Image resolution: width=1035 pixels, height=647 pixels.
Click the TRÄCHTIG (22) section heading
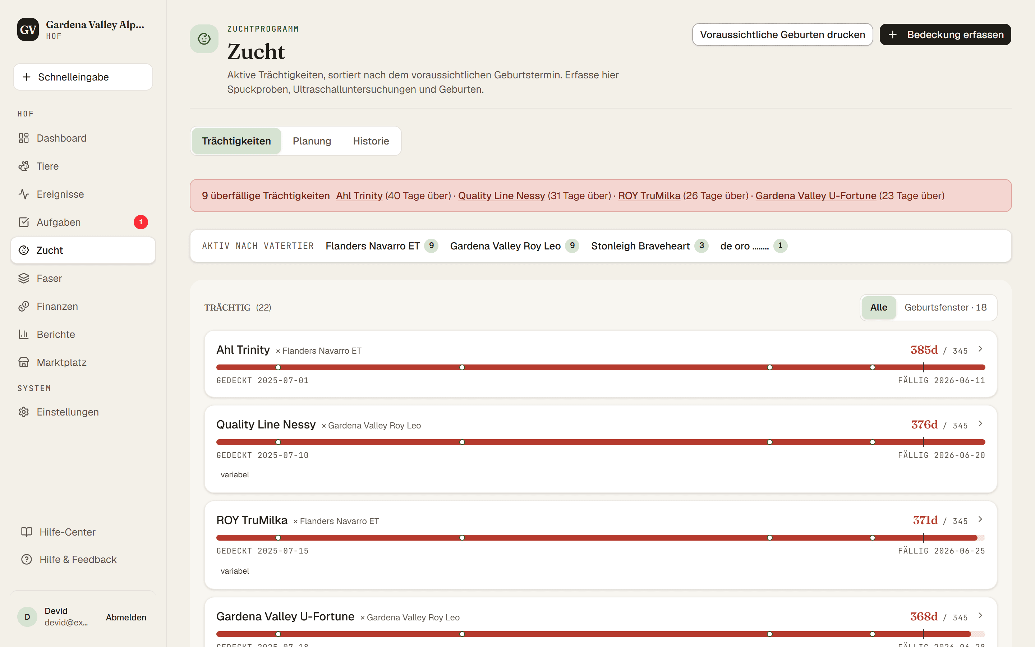[238, 308]
